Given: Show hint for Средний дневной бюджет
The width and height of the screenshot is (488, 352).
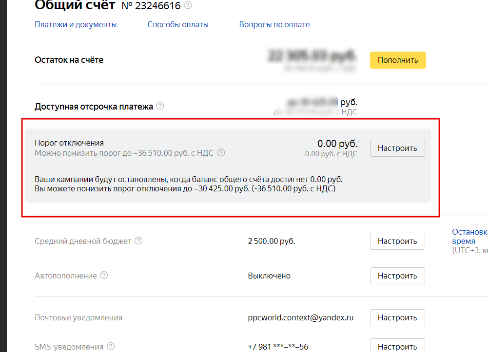Looking at the screenshot, I should (138, 241).
